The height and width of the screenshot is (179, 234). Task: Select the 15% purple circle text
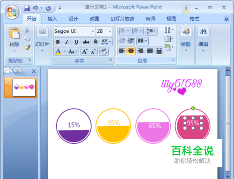coord(74,125)
